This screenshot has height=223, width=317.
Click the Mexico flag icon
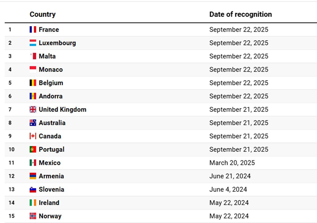point(33,163)
